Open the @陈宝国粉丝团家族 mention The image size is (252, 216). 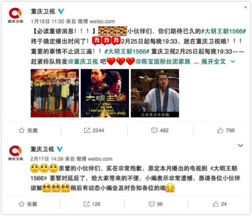click(x=163, y=61)
